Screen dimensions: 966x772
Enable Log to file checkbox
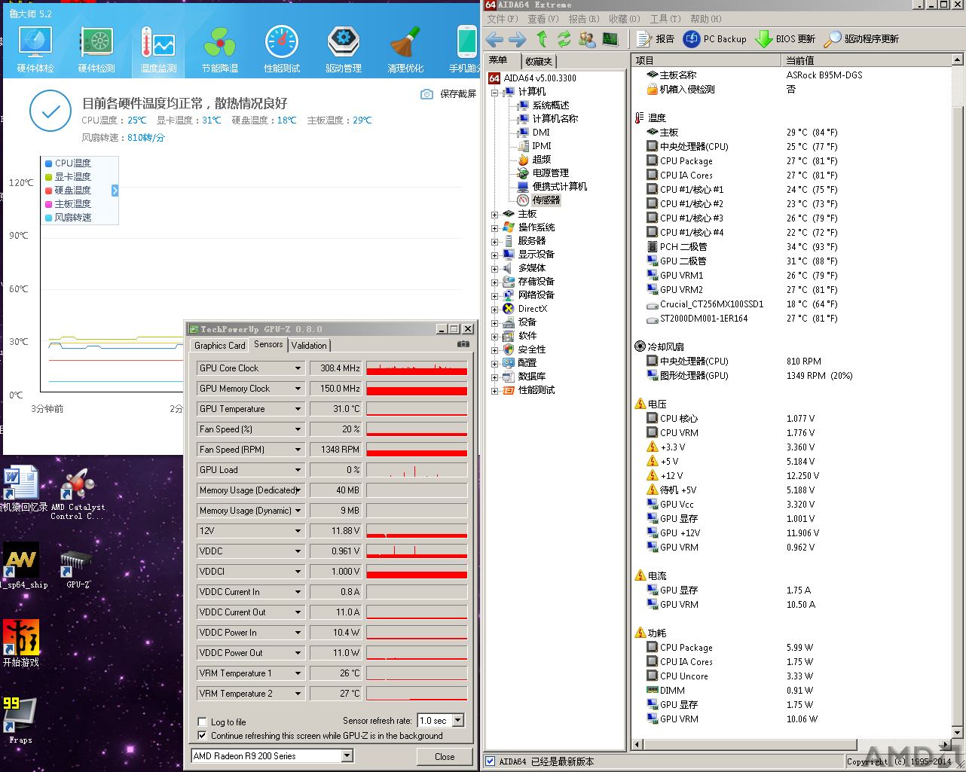coord(202,722)
